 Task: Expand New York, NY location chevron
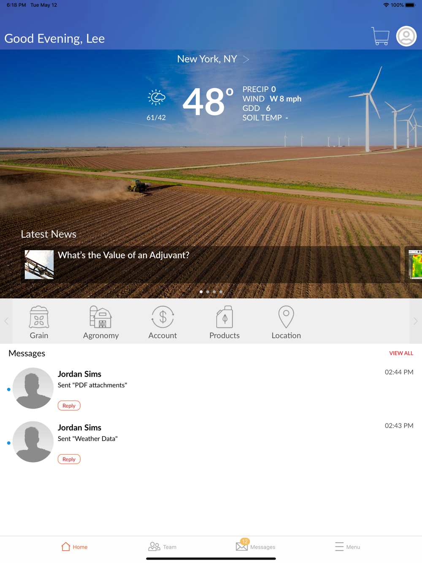[x=246, y=60]
